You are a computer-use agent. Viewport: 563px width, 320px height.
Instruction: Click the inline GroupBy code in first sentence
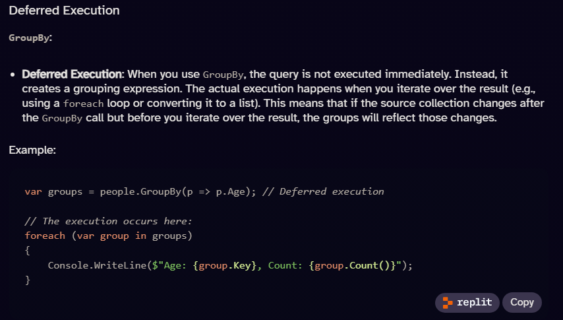click(x=223, y=75)
